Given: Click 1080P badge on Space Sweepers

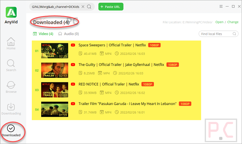Looking at the screenshot, I should [x=154, y=45].
